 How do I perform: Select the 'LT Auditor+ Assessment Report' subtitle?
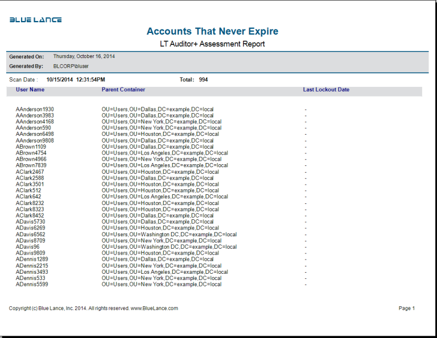pyautogui.click(x=212, y=44)
